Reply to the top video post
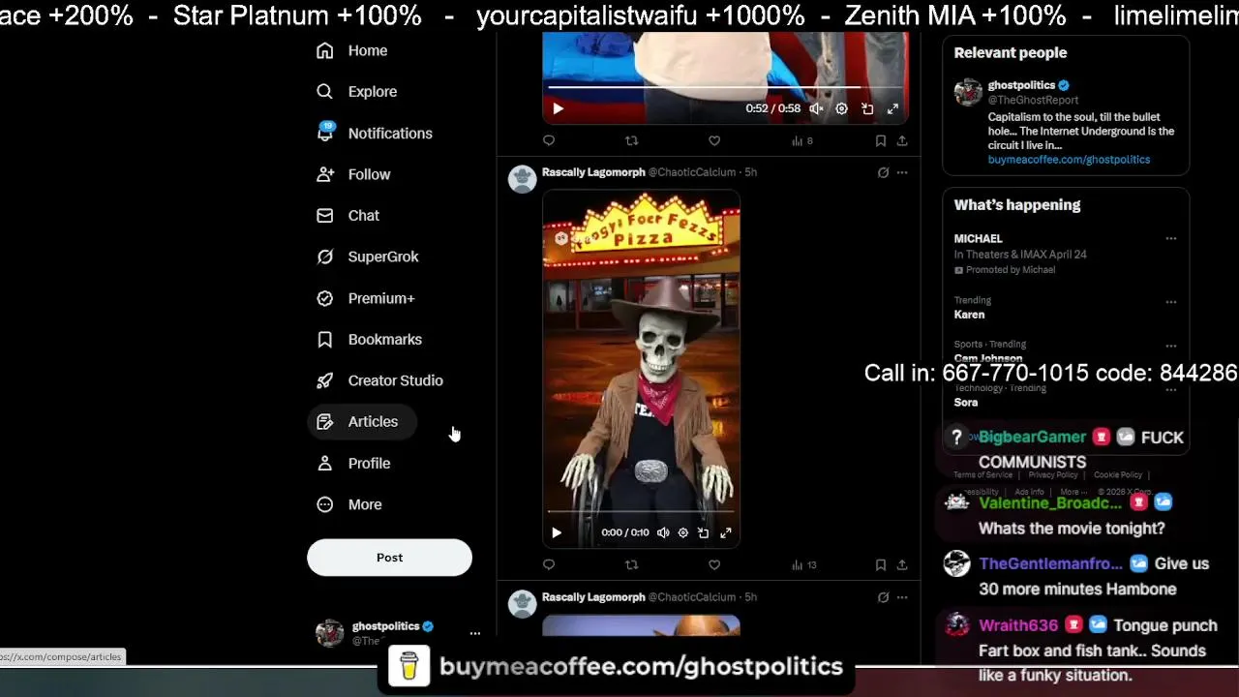The height and width of the screenshot is (697, 1239). (x=549, y=141)
